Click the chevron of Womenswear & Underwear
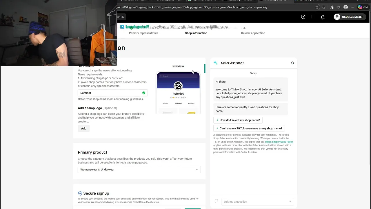Image resolution: width=371 pixels, height=209 pixels. pos(197,170)
